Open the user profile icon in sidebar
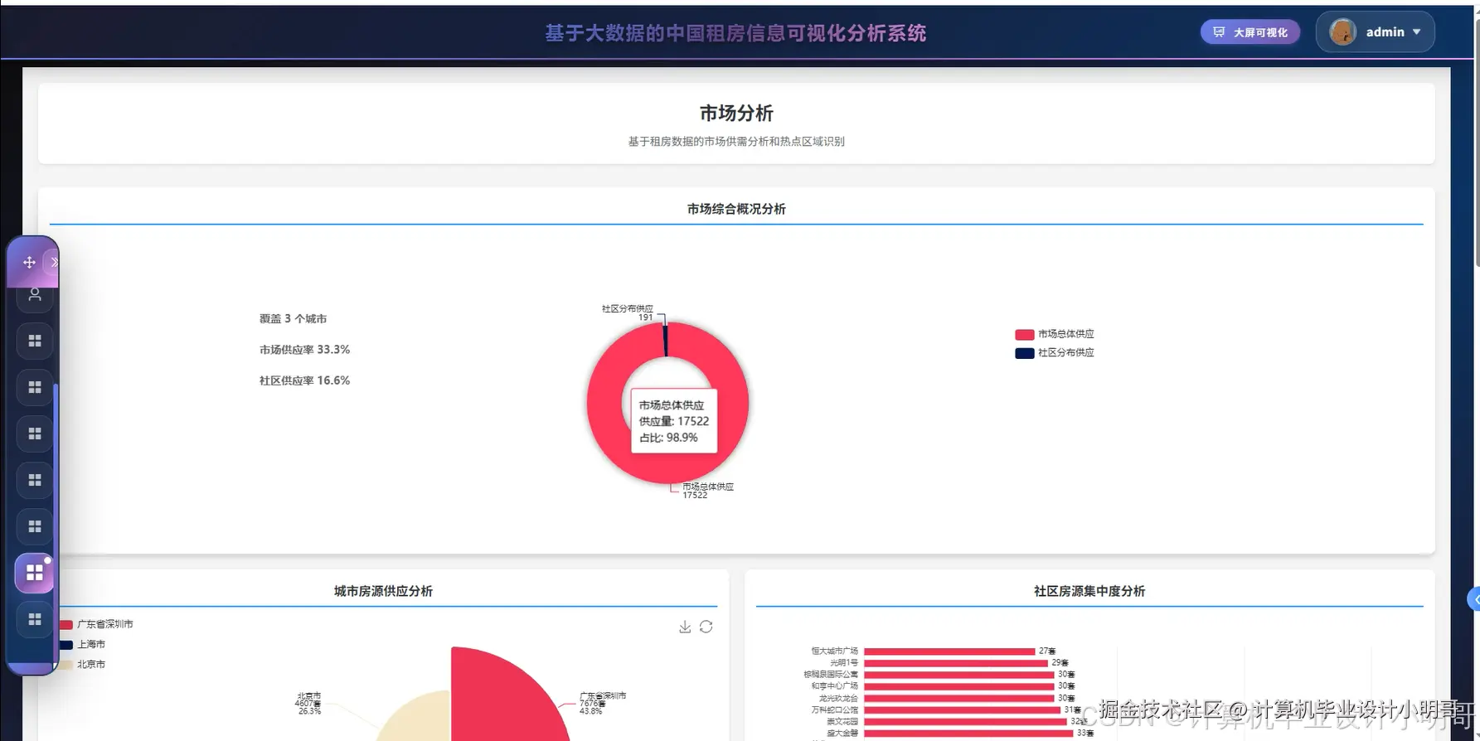1480x741 pixels. (x=35, y=294)
